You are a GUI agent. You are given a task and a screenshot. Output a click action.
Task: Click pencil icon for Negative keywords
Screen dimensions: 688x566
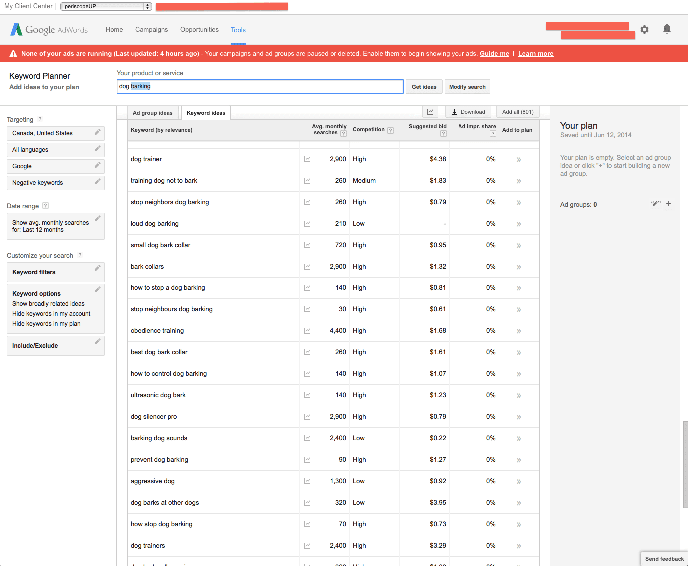pos(98,182)
